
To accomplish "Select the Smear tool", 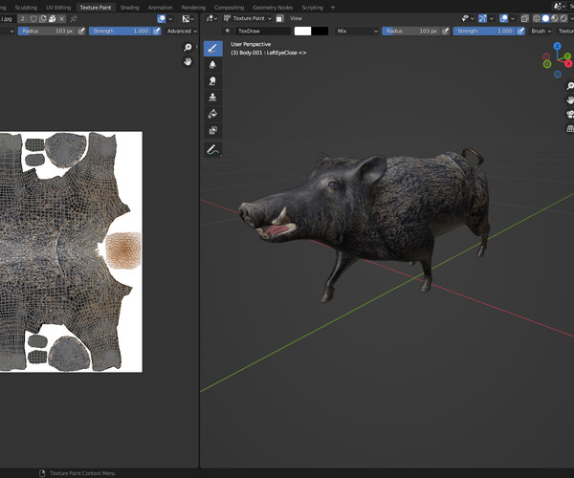I will click(x=212, y=81).
